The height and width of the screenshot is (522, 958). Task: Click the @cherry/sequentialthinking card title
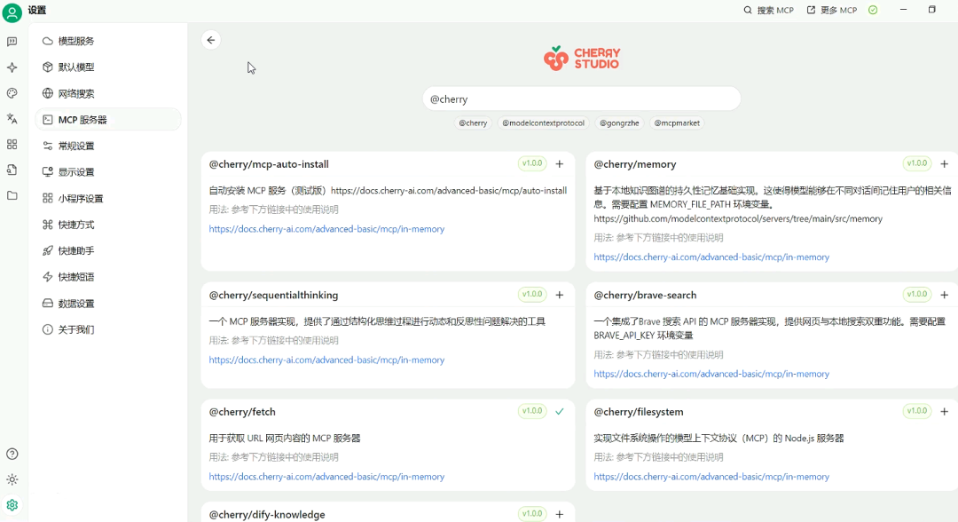click(273, 296)
